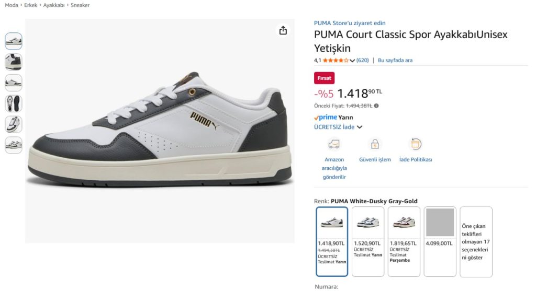Go to the Sneaker breadcrumb category
This screenshot has height=291, width=536.
tap(80, 5)
